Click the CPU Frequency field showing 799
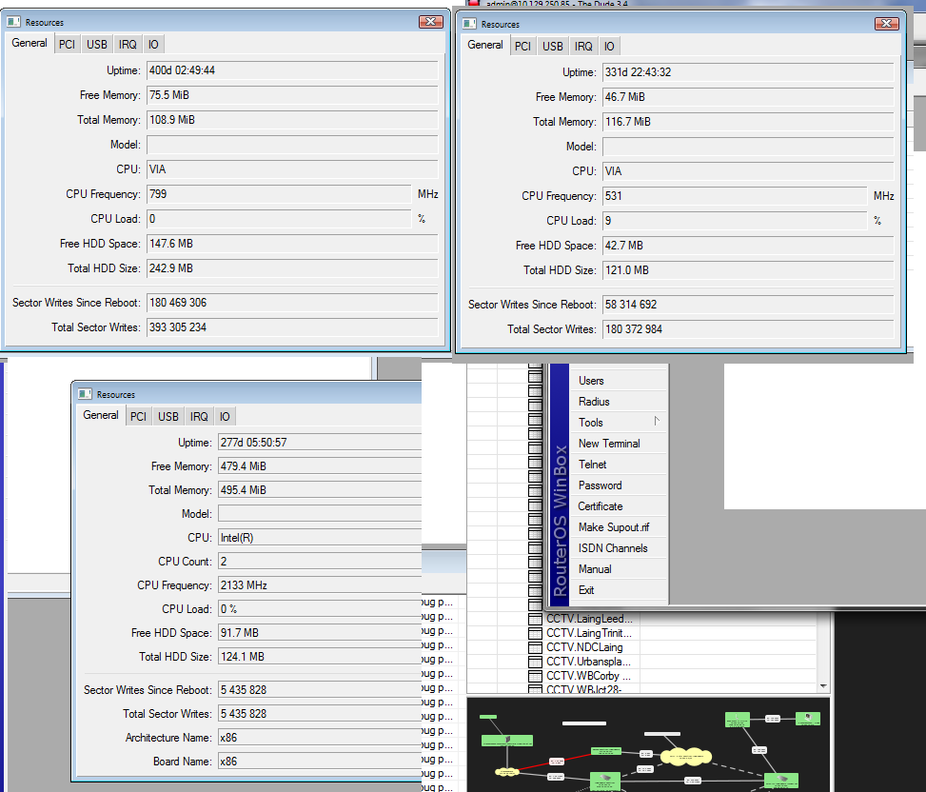The image size is (926, 792). click(278, 194)
